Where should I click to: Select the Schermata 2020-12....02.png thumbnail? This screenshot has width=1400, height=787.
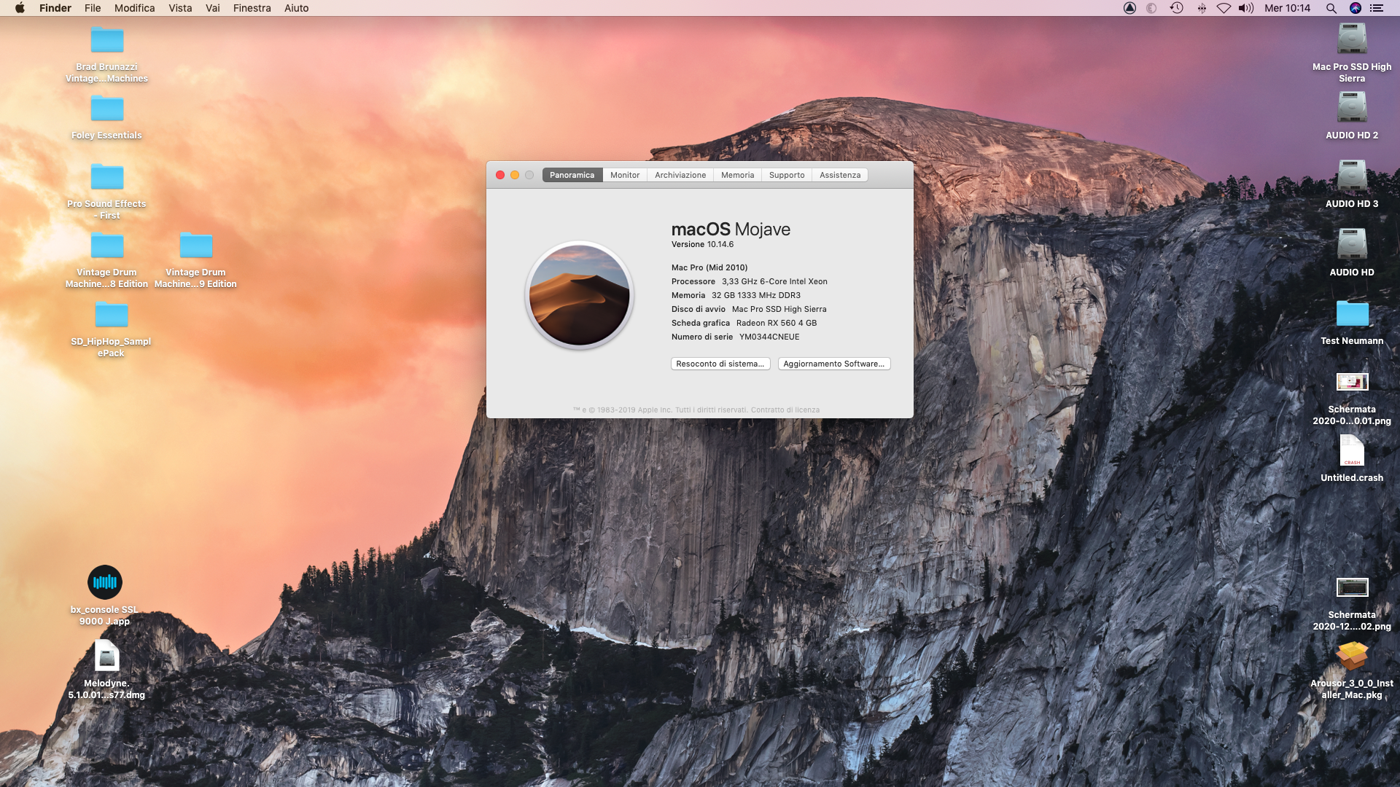(1352, 587)
